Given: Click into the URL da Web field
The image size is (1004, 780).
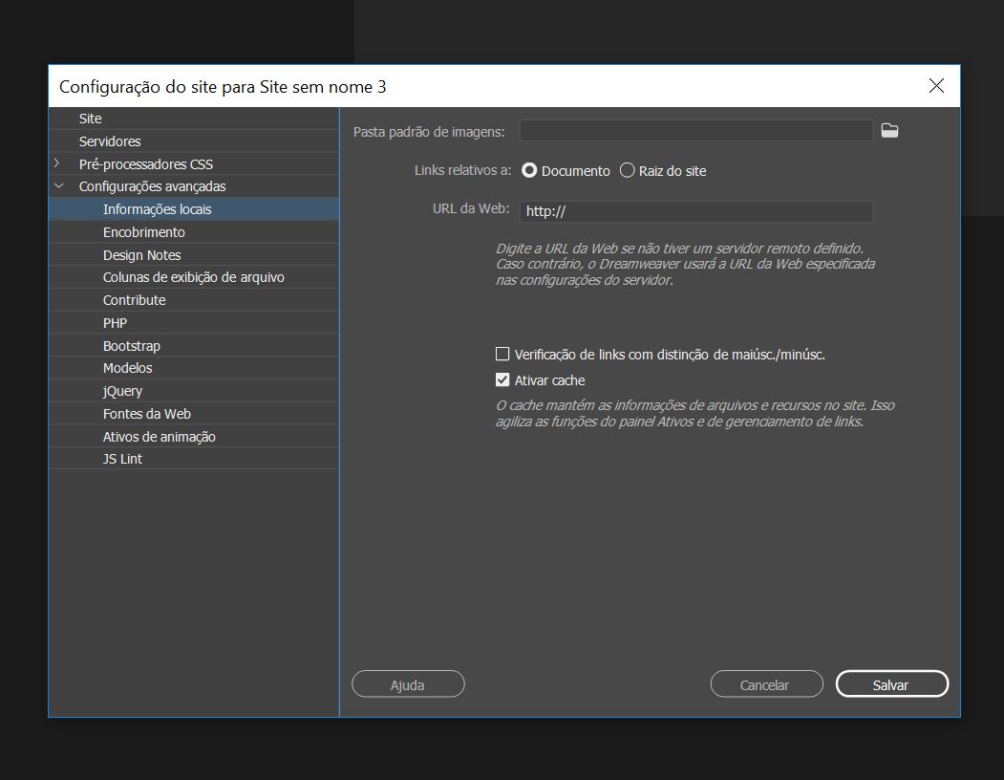Looking at the screenshot, I should (x=696, y=211).
